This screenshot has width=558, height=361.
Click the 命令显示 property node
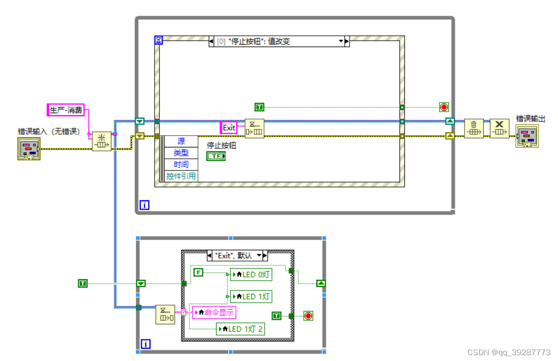coord(215,312)
